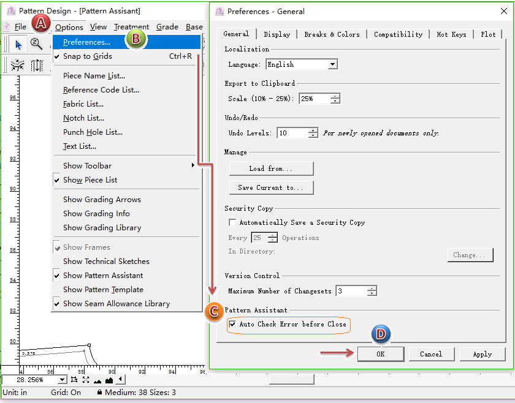Click the stitch line tool icon
The width and height of the screenshot is (515, 403).
(18, 65)
